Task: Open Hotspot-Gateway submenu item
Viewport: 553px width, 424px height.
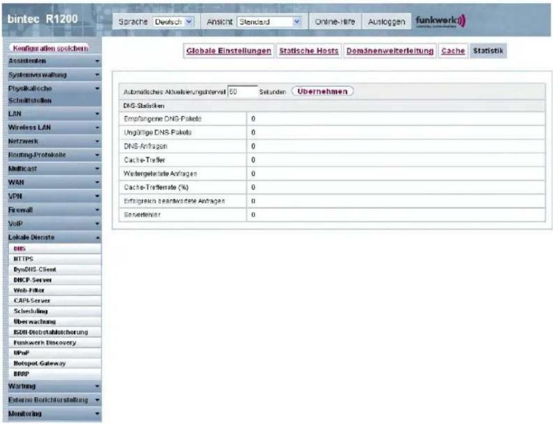Action: click(x=55, y=364)
